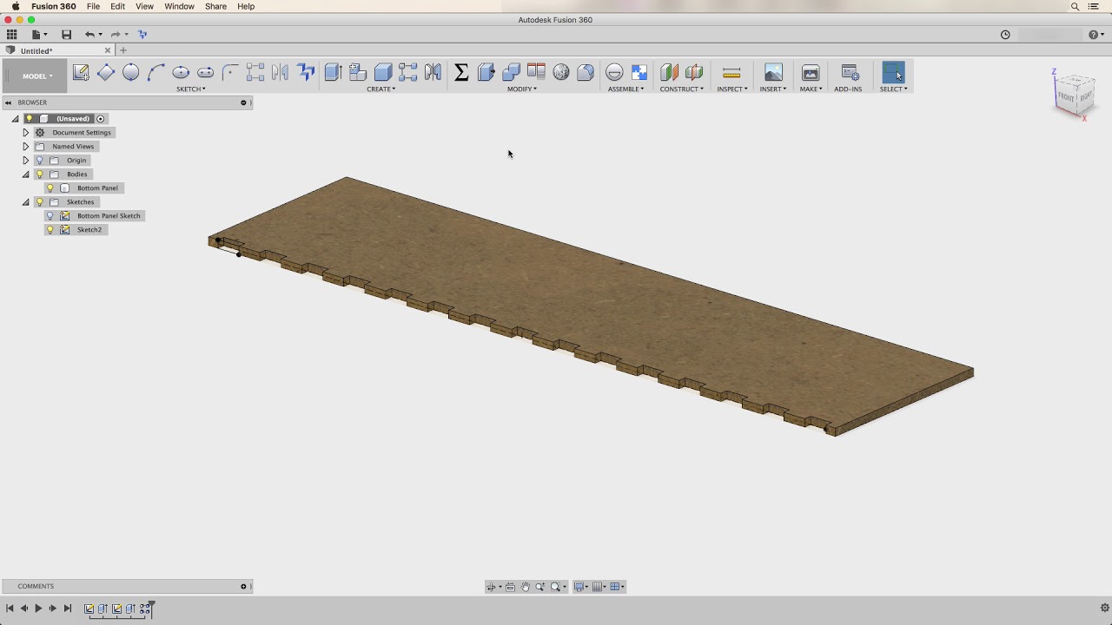1112x625 pixels.
Task: Open the Window menu
Action: point(179,6)
